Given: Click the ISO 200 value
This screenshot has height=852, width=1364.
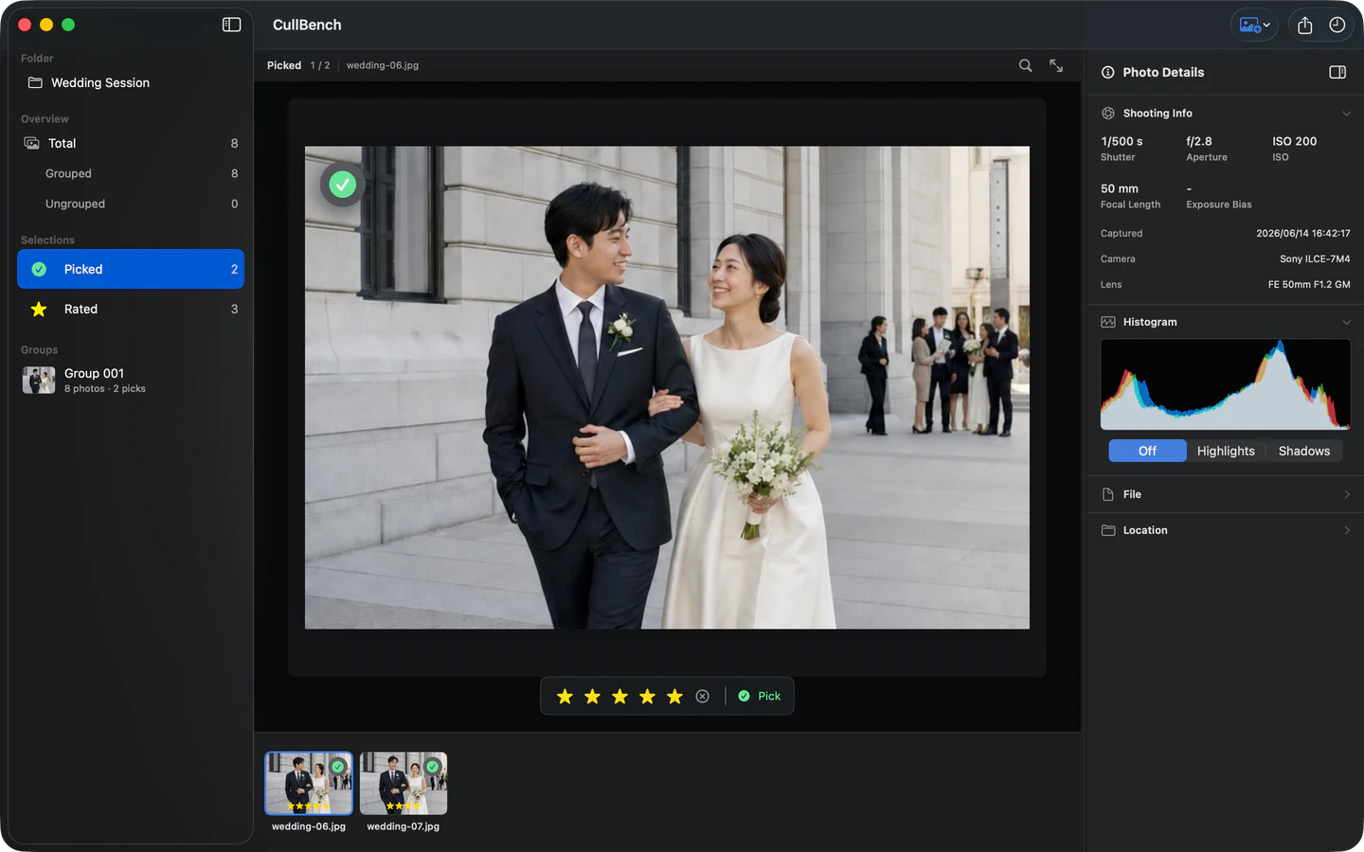Looking at the screenshot, I should 1295,141.
